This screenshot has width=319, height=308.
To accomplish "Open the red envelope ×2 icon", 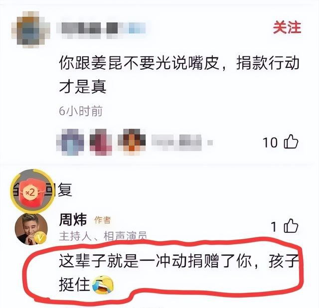I will pyautogui.click(x=32, y=191).
